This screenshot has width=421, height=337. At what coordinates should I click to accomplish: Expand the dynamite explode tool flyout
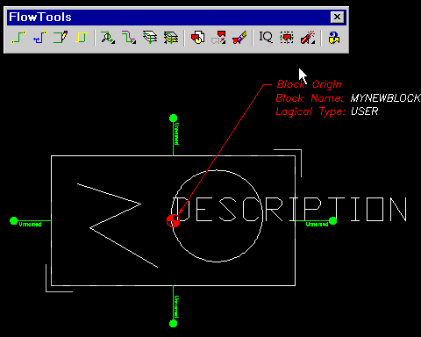tap(308, 38)
